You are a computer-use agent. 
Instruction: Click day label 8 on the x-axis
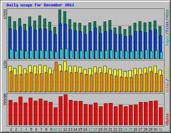coord(46,129)
